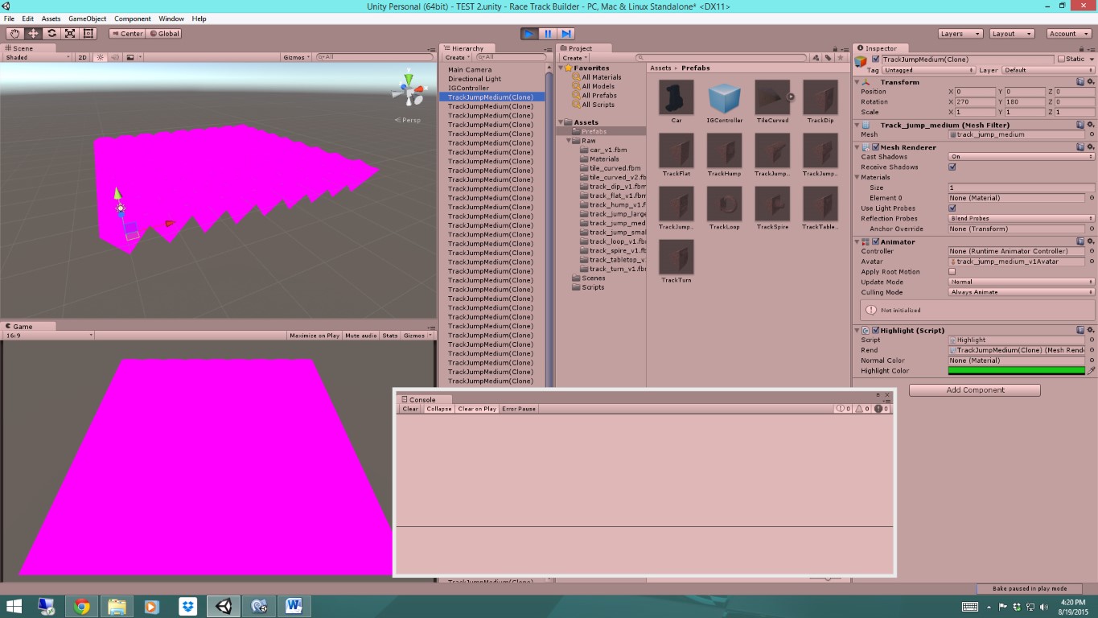Toggle Scene audio speaker icon

pos(114,57)
